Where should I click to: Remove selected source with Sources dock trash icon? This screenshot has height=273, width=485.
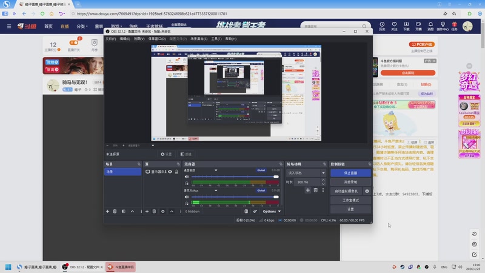tap(154, 211)
